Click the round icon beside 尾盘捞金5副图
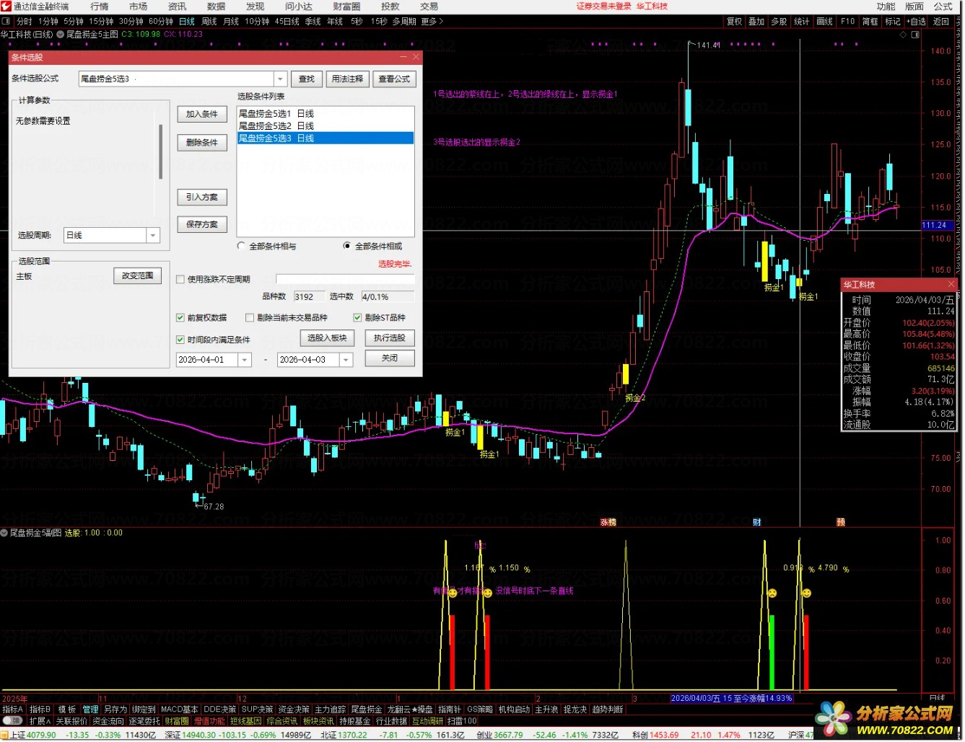Viewport: 965px width, 742px height. pos(4,533)
